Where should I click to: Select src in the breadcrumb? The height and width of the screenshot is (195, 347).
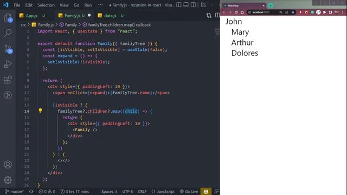(x=23, y=25)
